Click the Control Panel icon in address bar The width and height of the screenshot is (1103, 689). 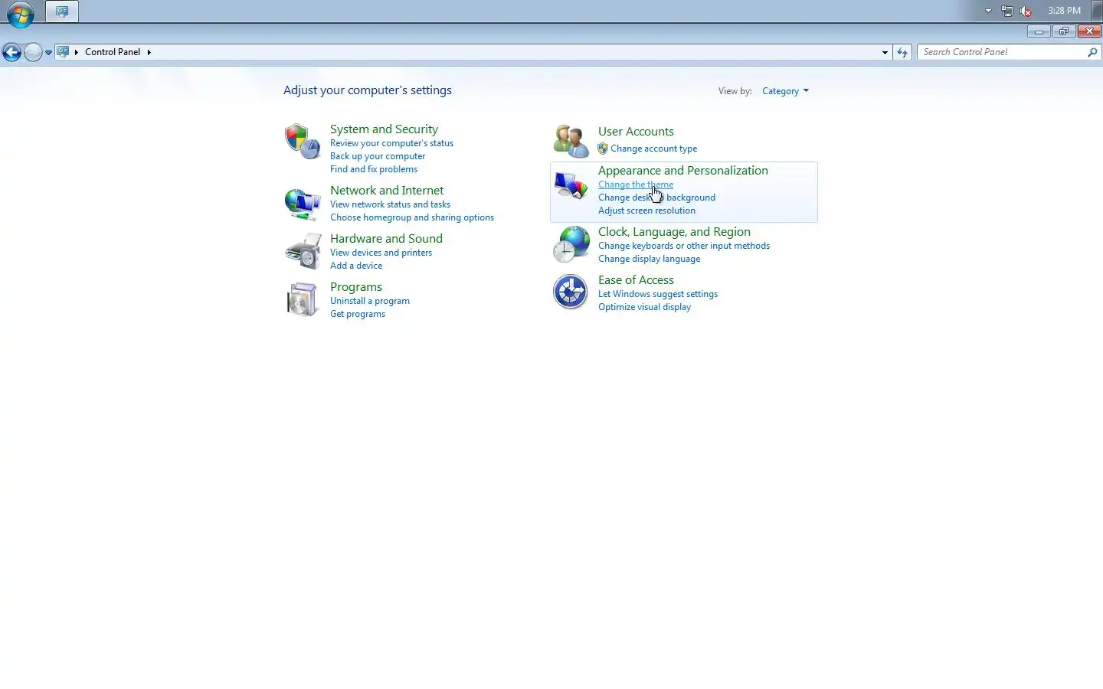(63, 52)
